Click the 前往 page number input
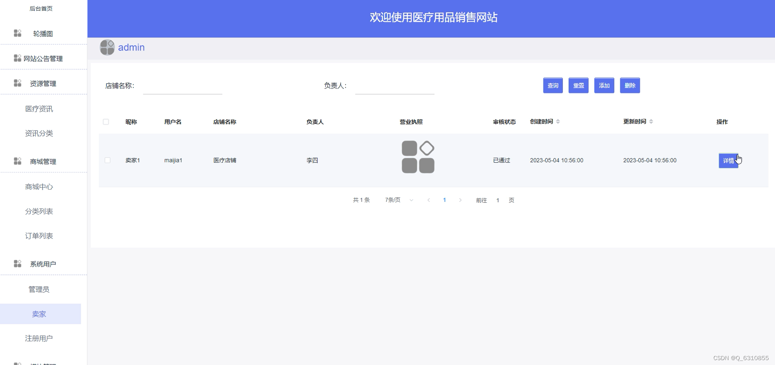The image size is (775, 365). coord(498,200)
